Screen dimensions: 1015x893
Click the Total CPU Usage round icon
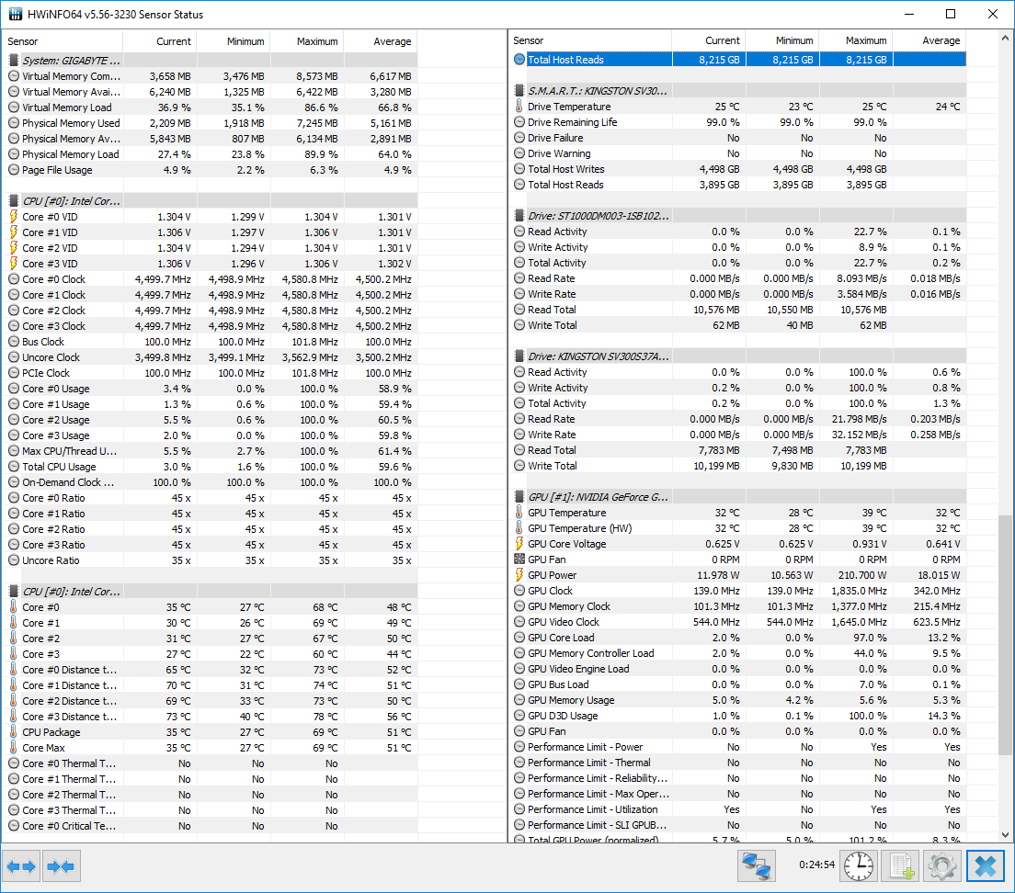pos(14,466)
